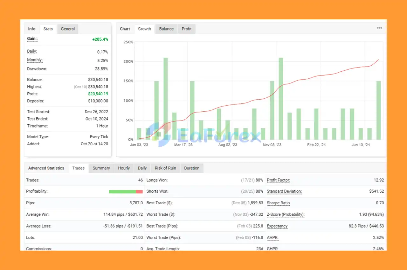
Task: View the Hourly statistics tab
Action: point(124,168)
